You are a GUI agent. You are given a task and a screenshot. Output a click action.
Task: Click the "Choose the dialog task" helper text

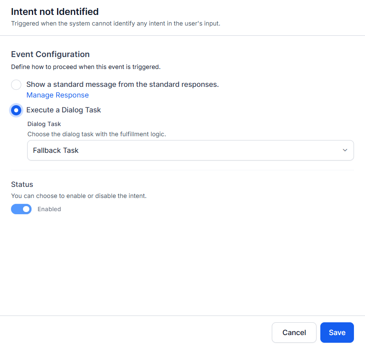click(x=97, y=134)
